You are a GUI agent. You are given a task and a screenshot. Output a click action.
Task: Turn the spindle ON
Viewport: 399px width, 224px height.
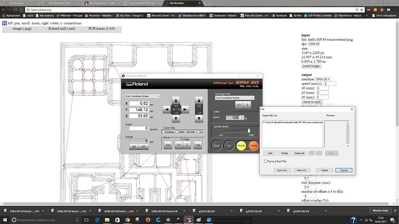(134, 146)
